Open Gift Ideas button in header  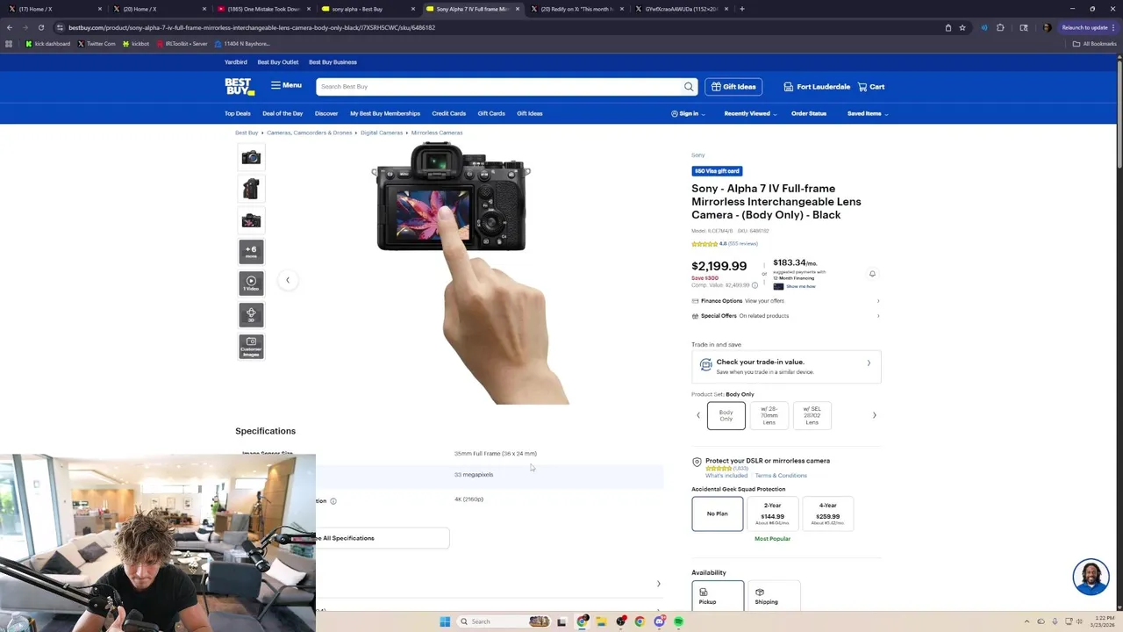click(x=733, y=87)
